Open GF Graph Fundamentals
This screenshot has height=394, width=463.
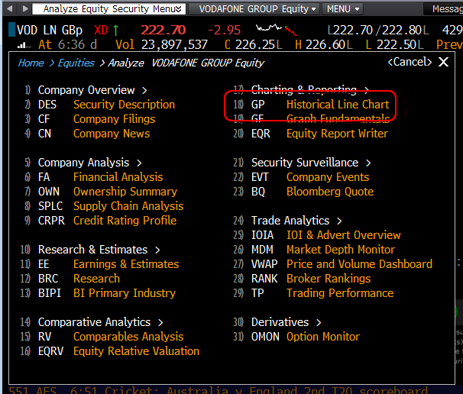pyautogui.click(x=320, y=118)
